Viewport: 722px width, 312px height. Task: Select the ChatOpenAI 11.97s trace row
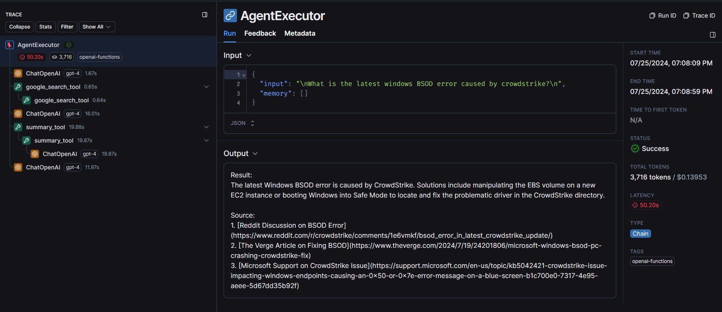point(108,167)
